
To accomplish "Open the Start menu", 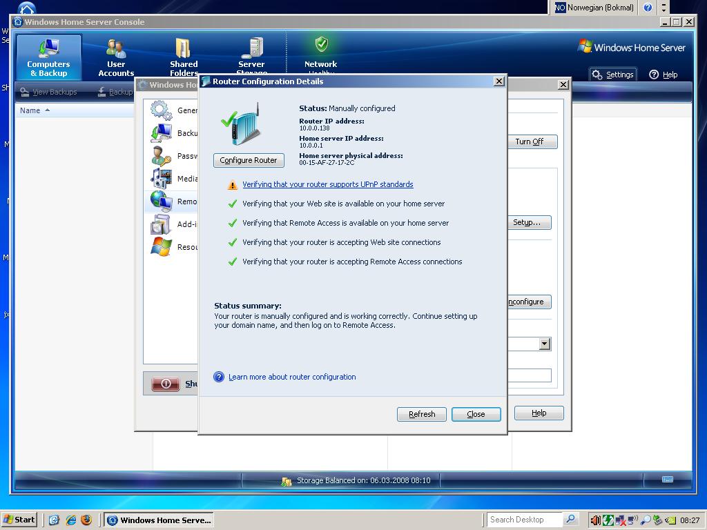I will pos(19,520).
